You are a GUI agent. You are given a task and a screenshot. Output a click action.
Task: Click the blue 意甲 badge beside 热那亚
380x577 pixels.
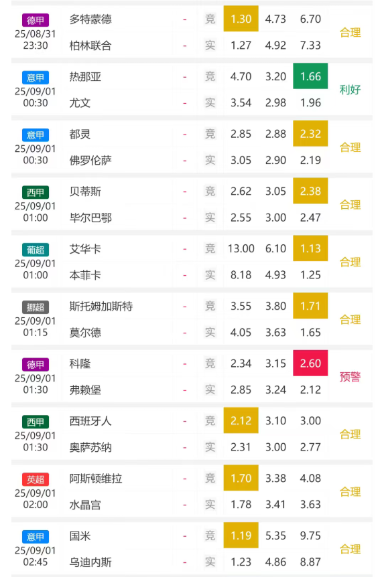(x=36, y=77)
